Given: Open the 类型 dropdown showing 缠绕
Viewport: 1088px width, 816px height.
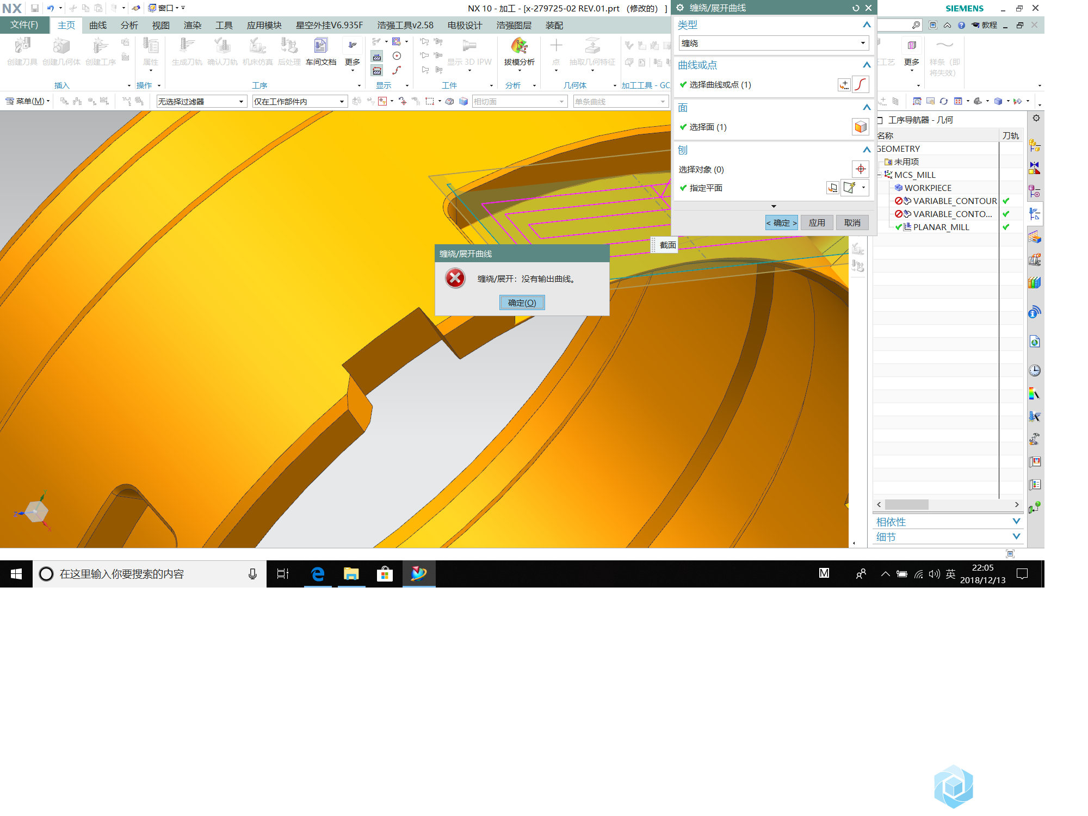Looking at the screenshot, I should click(x=773, y=44).
